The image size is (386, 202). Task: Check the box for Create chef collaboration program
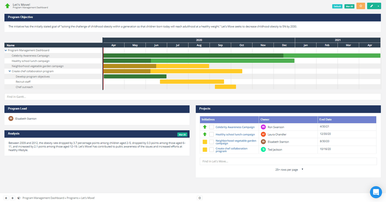coord(212,150)
